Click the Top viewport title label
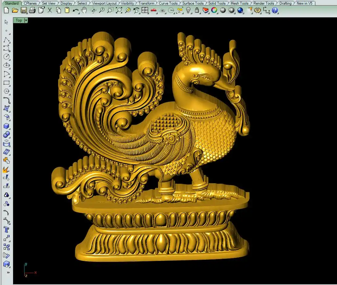The height and width of the screenshot is (285, 337). coord(19,20)
